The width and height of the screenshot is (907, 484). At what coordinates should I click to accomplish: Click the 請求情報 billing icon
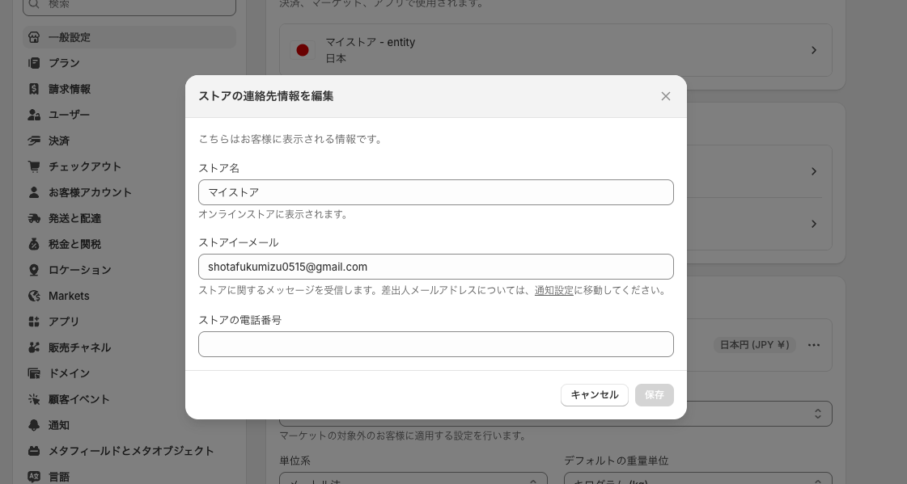(34, 89)
